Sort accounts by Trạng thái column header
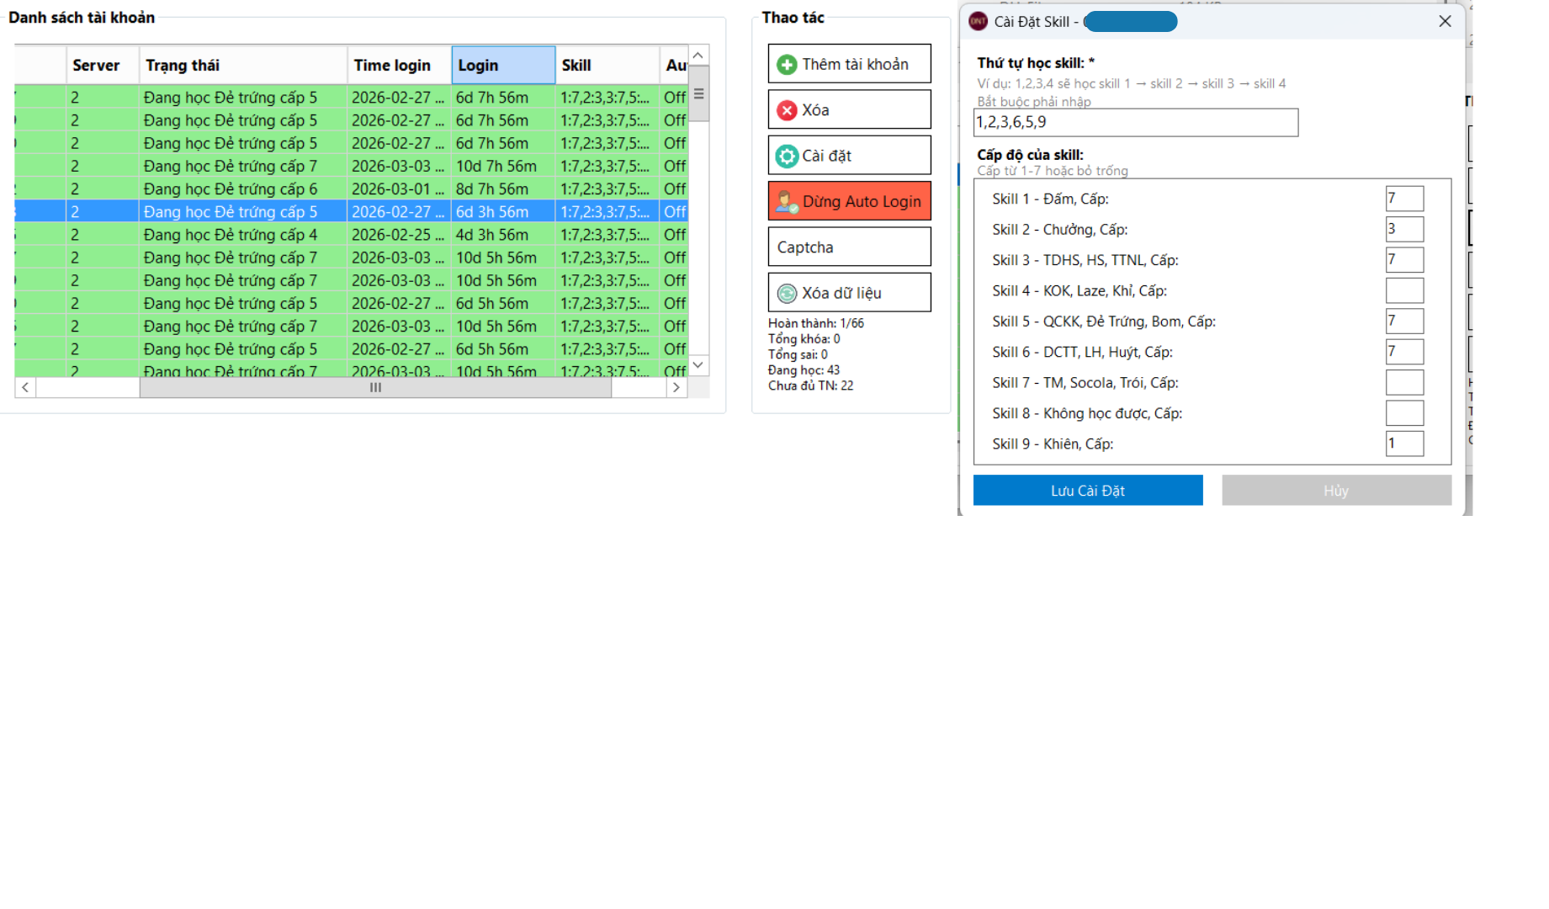This screenshot has height=909, width=1549. (242, 66)
